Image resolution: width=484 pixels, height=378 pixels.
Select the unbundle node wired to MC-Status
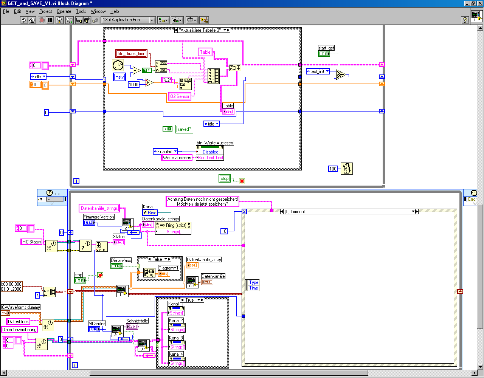point(51,246)
